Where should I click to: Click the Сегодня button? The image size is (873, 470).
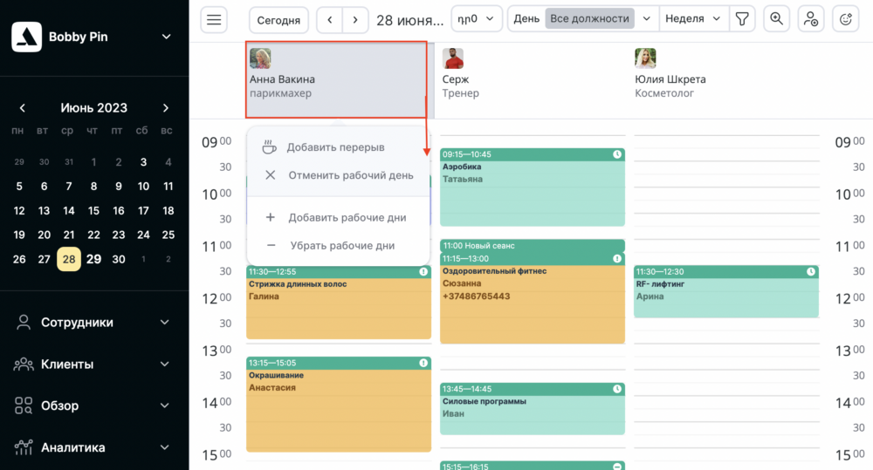click(279, 19)
